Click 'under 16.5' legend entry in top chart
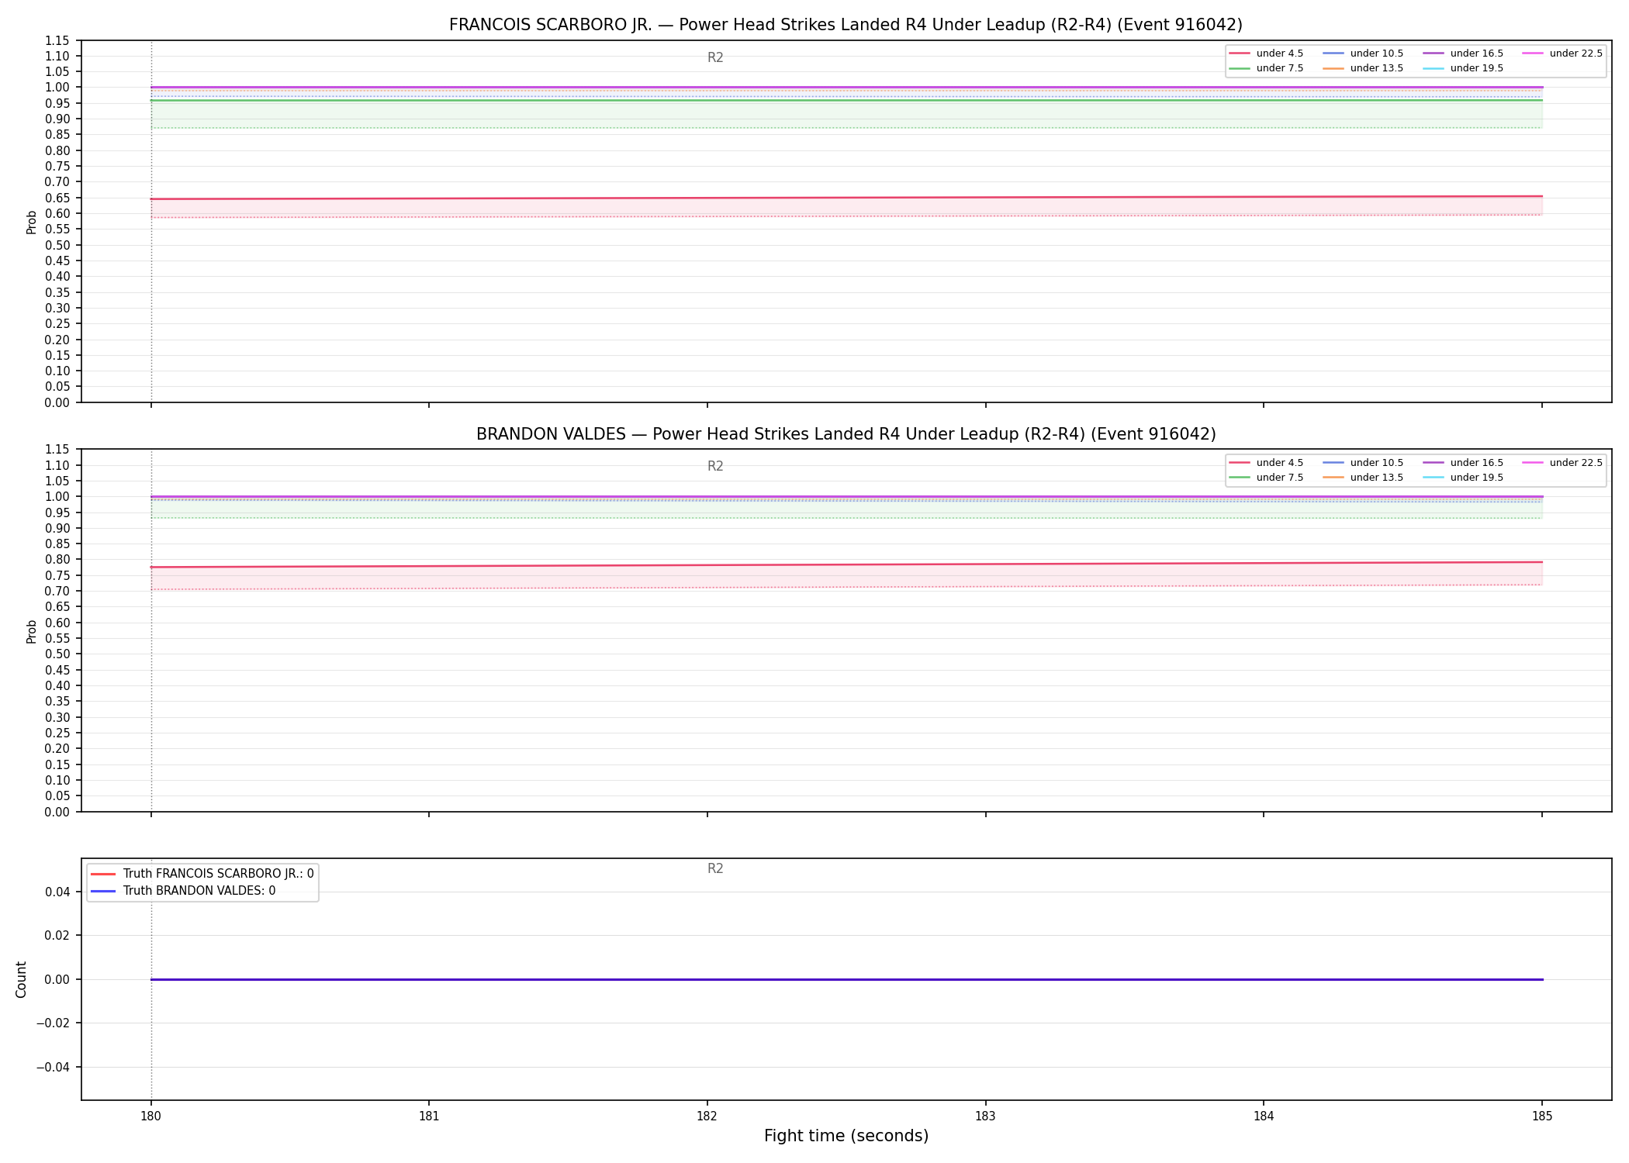Image resolution: width=1629 pixels, height=1163 pixels. click(1463, 53)
